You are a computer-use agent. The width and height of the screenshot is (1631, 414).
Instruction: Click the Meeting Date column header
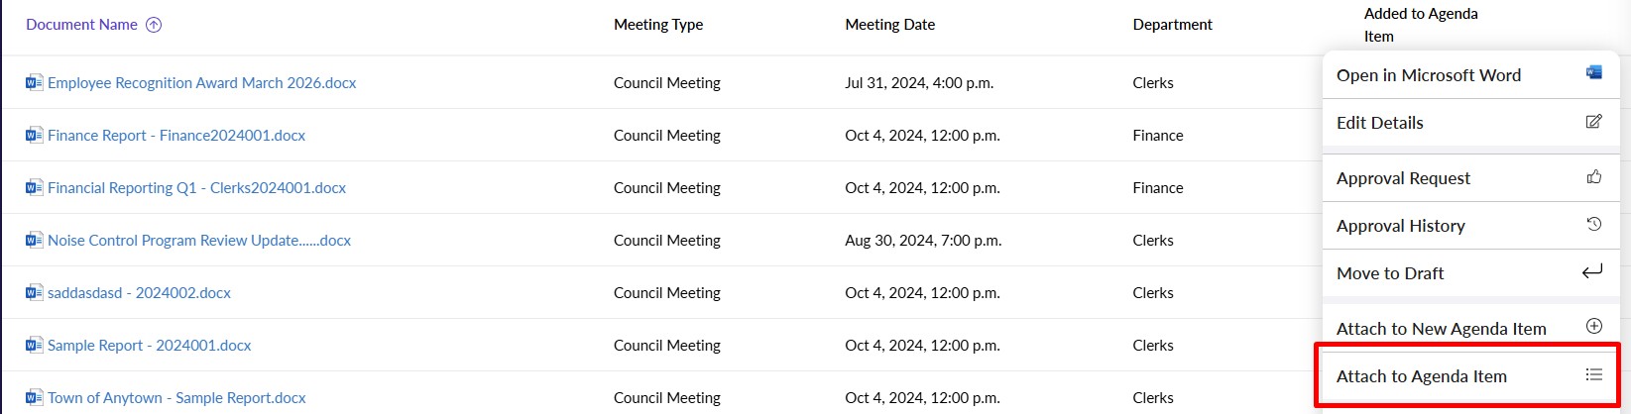889,25
